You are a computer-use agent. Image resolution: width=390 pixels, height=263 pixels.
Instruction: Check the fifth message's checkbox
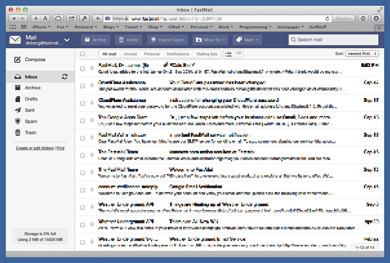pyautogui.click(x=83, y=138)
